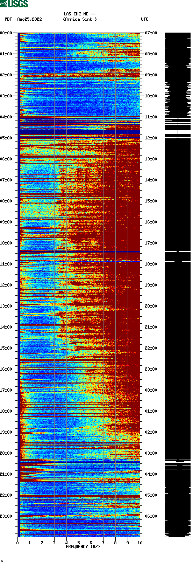193x565 pixels.
Task: Click the 23:00 PDT time label
Action: [x=6, y=516]
